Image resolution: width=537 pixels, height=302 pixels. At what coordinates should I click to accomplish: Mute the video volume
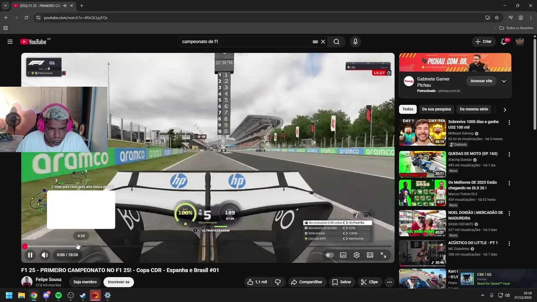44,255
